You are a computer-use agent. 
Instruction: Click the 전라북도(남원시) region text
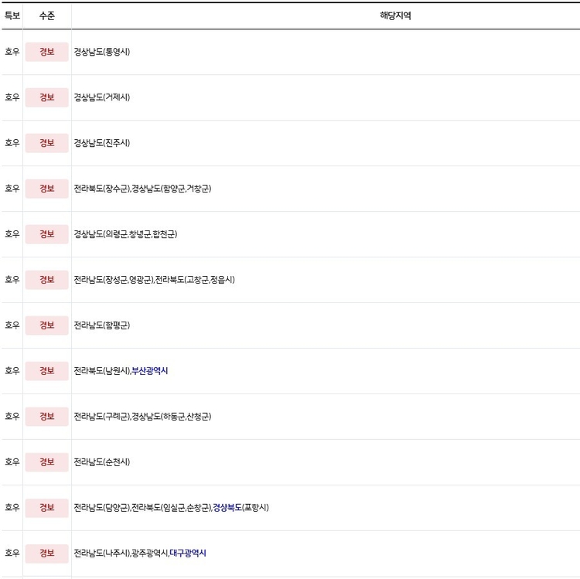click(102, 371)
